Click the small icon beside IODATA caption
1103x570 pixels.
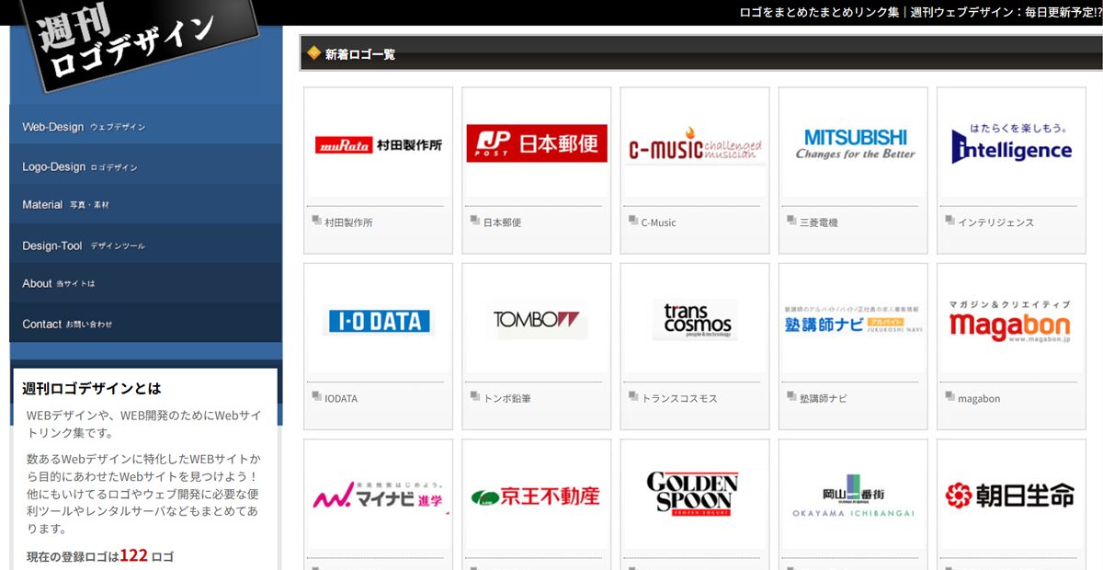pos(316,397)
